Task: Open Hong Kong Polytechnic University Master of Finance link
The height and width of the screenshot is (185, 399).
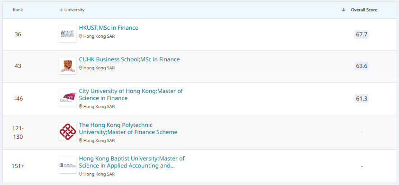Action: (x=128, y=128)
